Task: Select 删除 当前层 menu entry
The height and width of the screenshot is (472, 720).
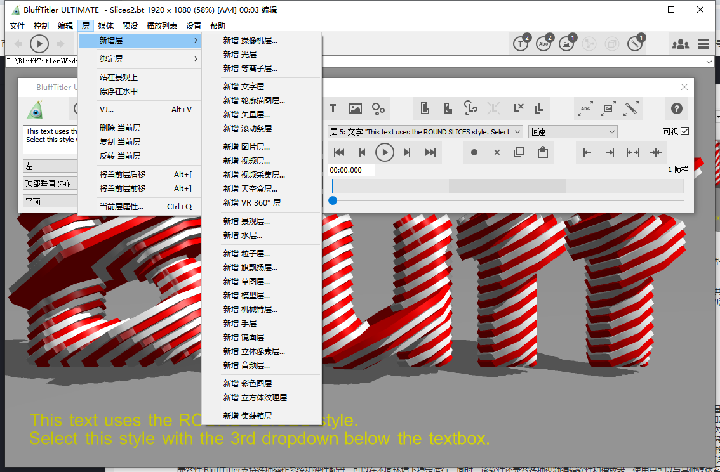Action: click(x=140, y=128)
